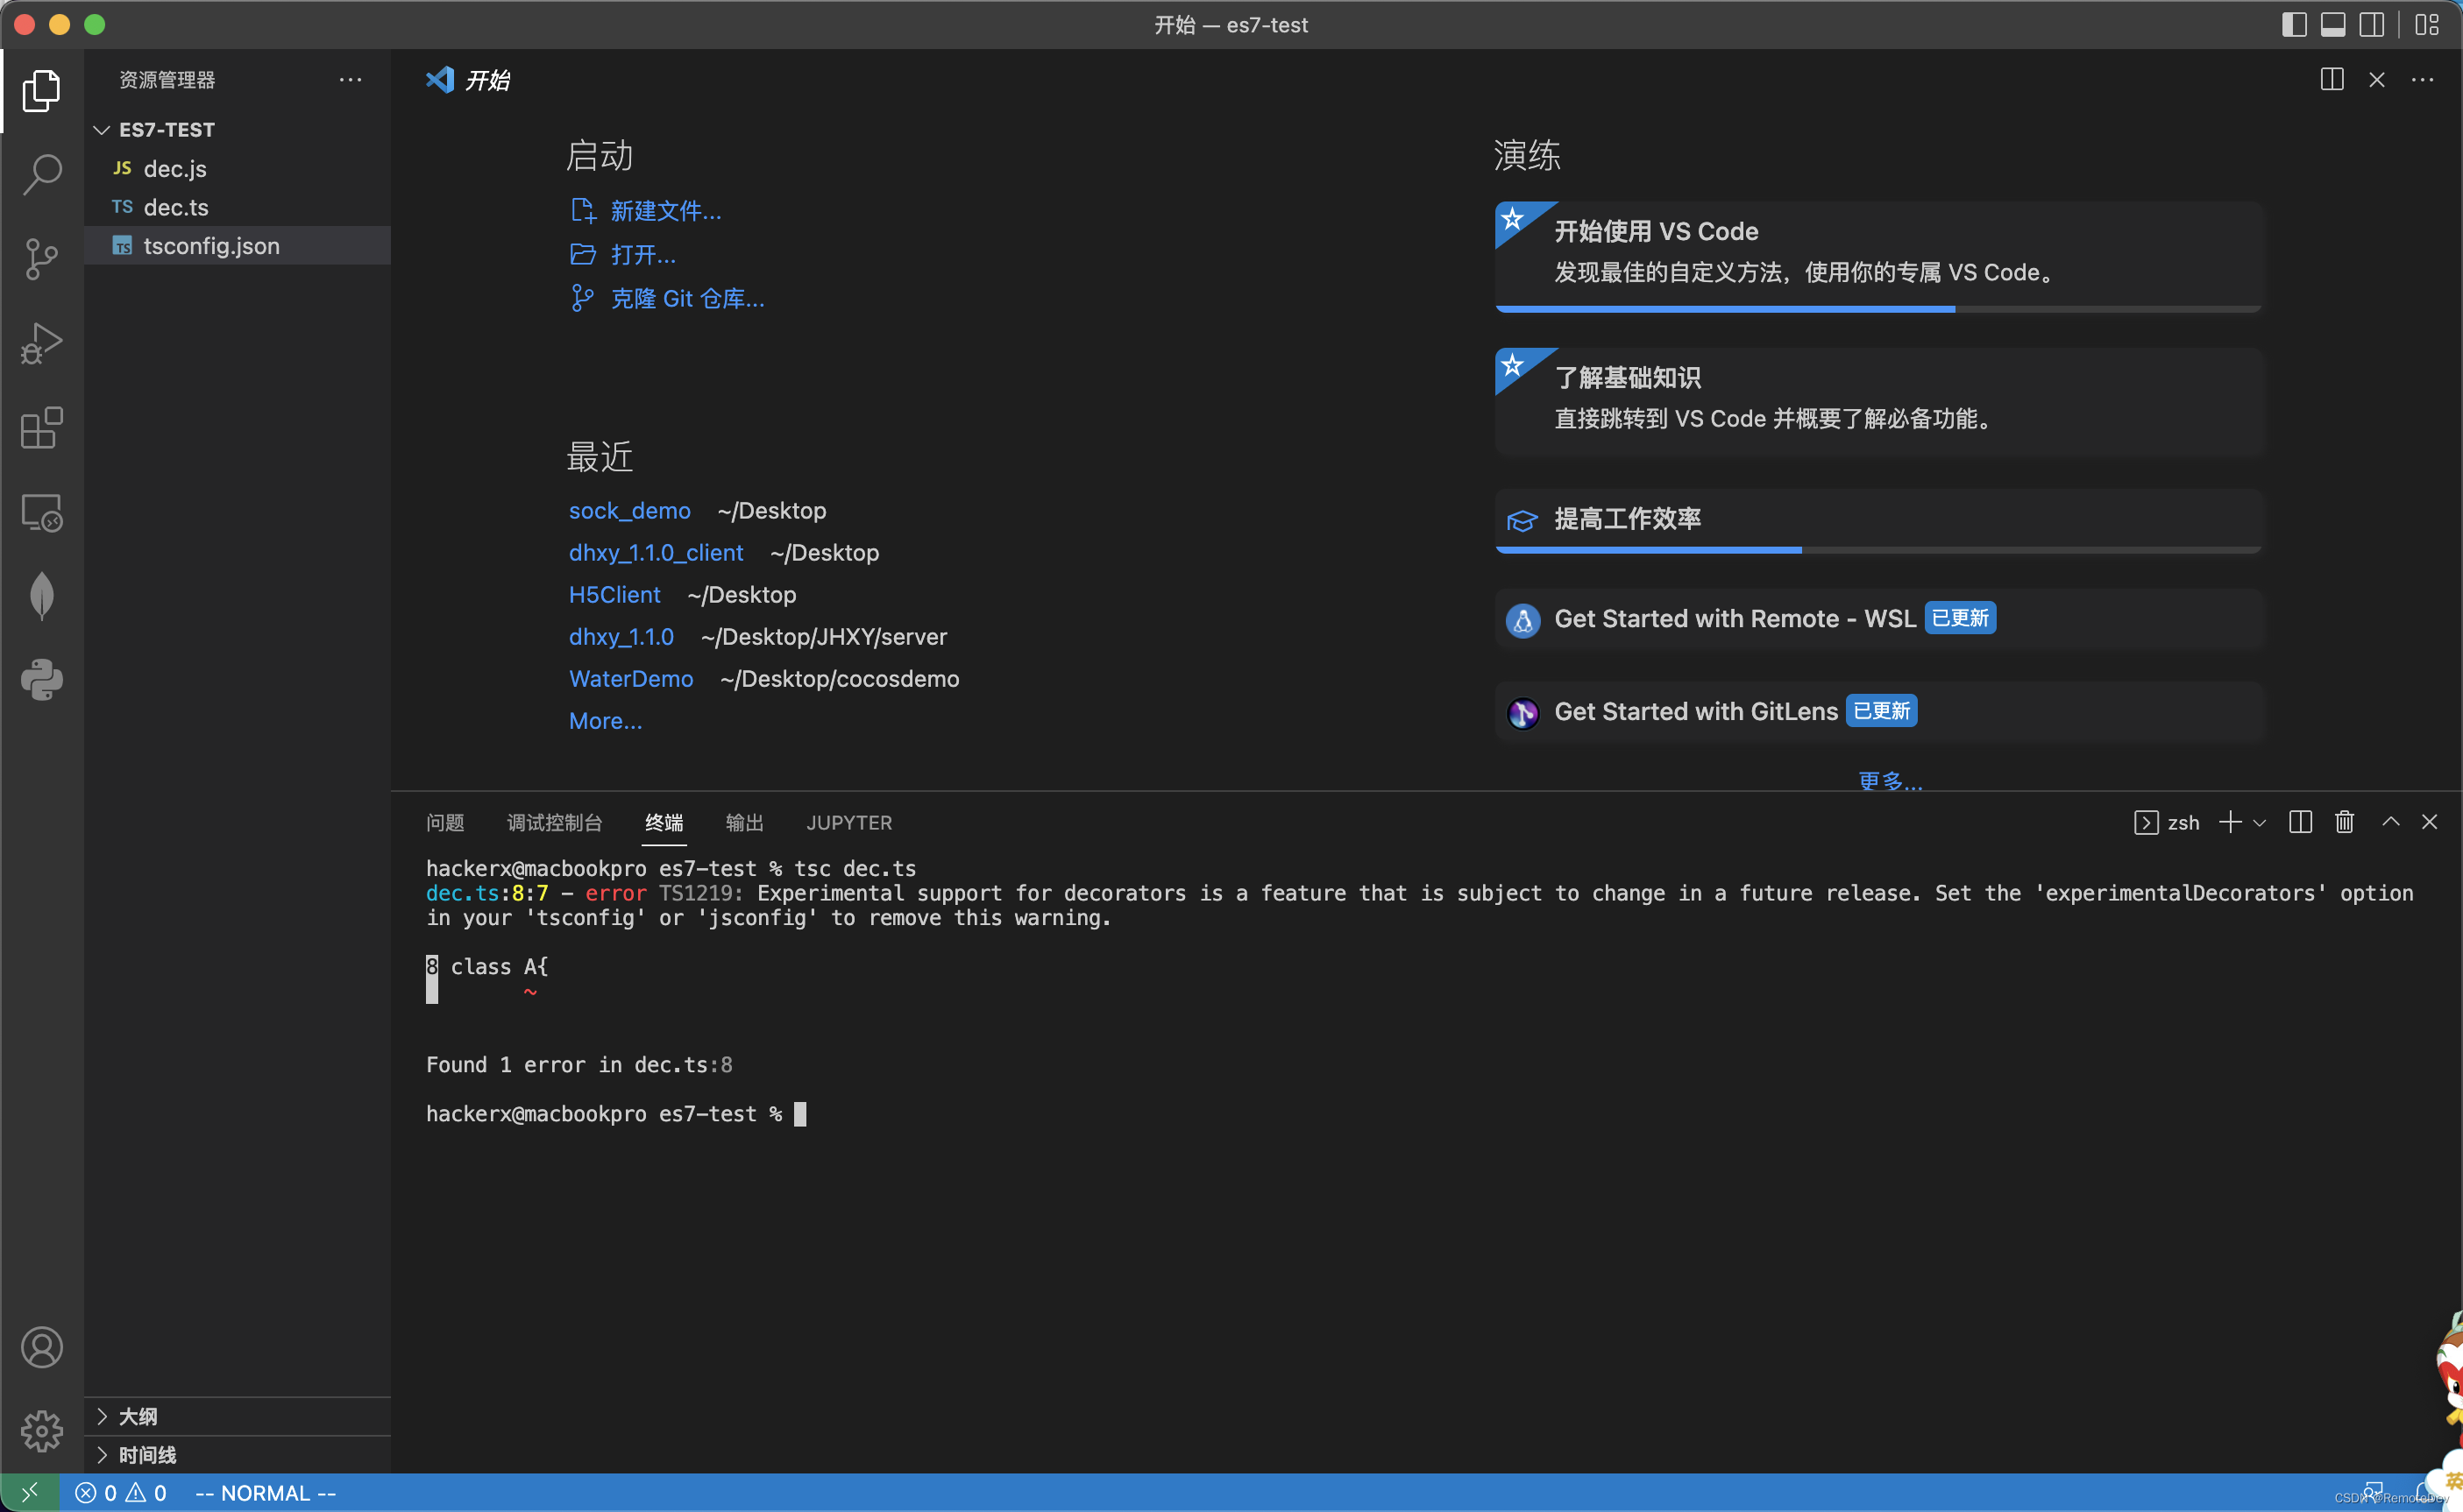Collapse the ES7-TEST folder tree

tap(102, 130)
